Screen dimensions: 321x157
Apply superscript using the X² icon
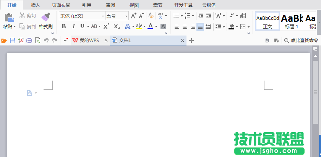click(107, 26)
